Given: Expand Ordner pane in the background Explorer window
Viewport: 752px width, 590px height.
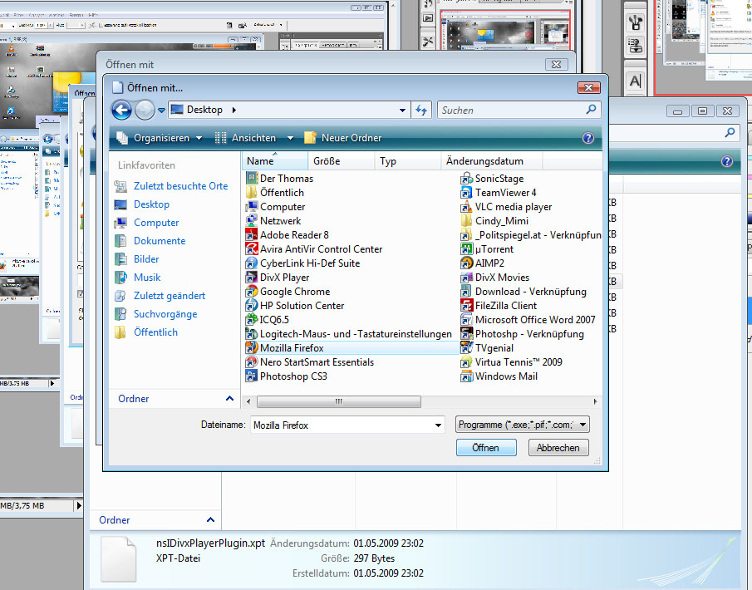Looking at the screenshot, I should tap(210, 520).
